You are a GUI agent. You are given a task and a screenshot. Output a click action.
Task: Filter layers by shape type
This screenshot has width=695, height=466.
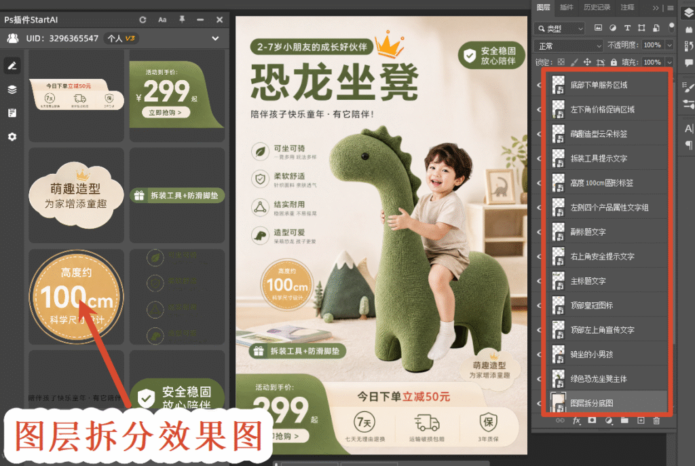(641, 28)
